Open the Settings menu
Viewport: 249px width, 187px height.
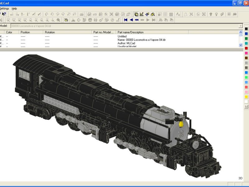coord(4,9)
